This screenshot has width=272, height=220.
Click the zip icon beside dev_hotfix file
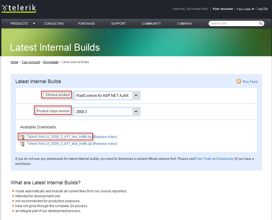(x=22, y=137)
